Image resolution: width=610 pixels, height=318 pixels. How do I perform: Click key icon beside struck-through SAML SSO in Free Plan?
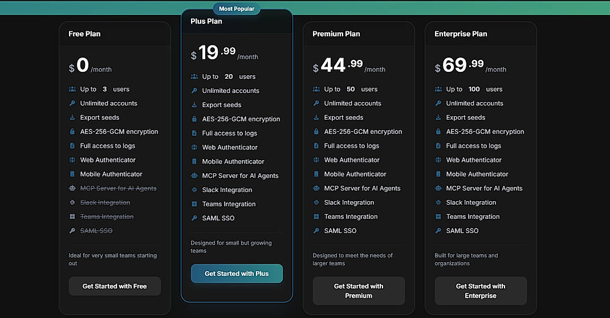pyautogui.click(x=72, y=231)
